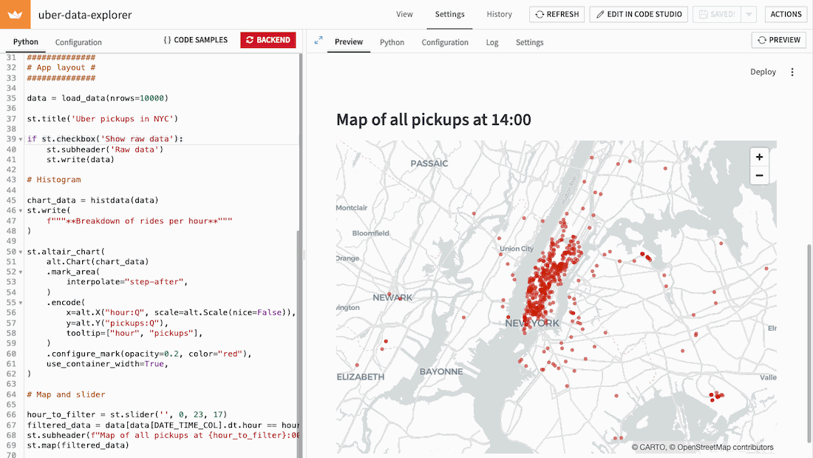813x458 pixels.
Task: Click EDIT IN CODE STUDIO
Action: 639,14
